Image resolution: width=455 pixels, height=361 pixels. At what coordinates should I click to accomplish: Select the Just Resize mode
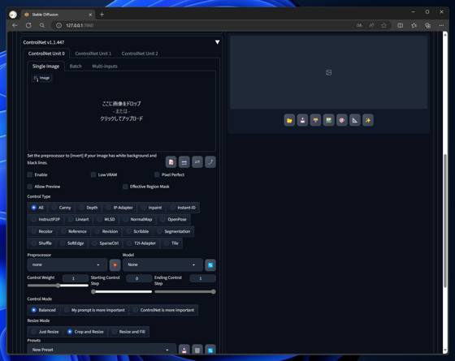tap(45, 332)
